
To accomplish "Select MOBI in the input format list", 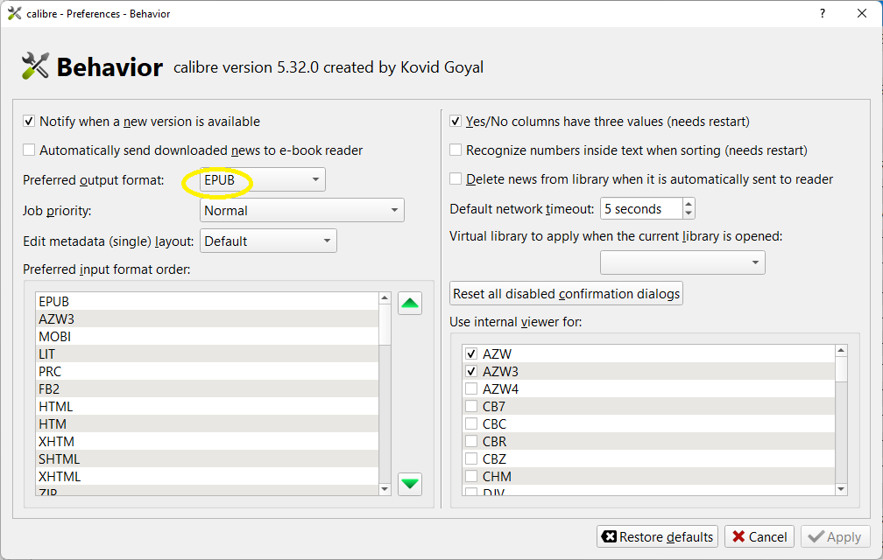I will point(55,337).
